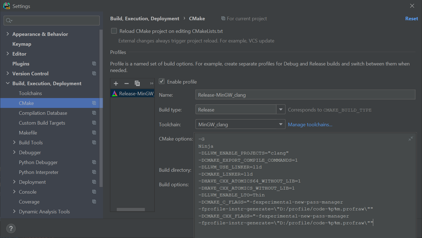Open the Keymap settings page
The image size is (422, 238).
click(x=22, y=44)
